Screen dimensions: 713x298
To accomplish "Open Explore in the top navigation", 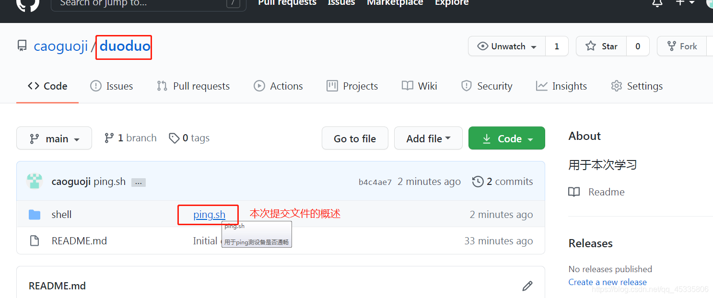I will pos(452,3).
